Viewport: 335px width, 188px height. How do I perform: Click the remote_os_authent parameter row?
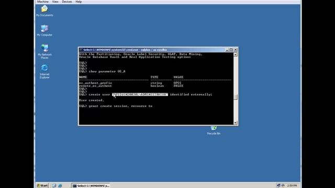[x=131, y=86]
